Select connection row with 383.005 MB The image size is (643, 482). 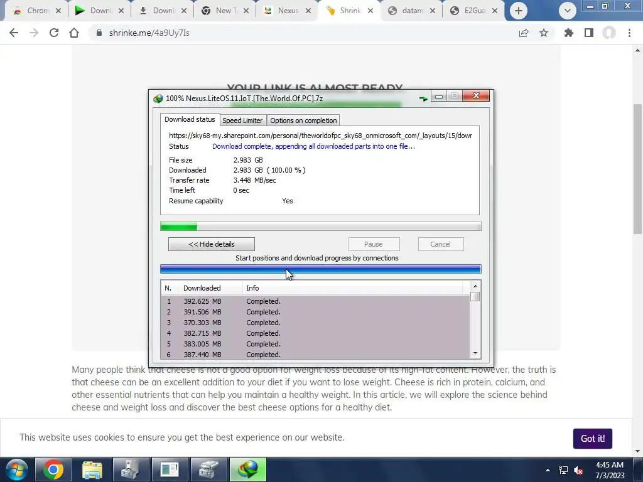315,344
